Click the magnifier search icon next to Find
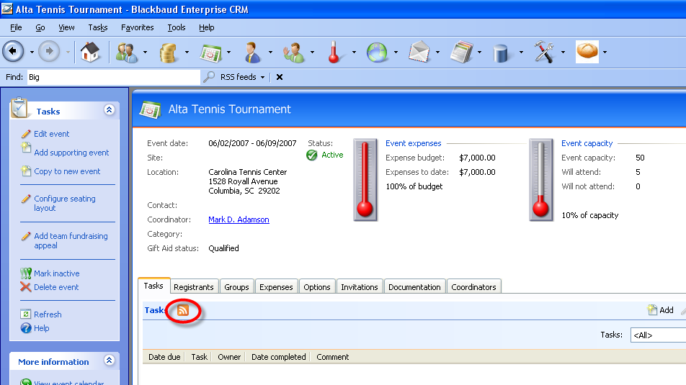The height and width of the screenshot is (385, 686). pyautogui.click(x=209, y=77)
